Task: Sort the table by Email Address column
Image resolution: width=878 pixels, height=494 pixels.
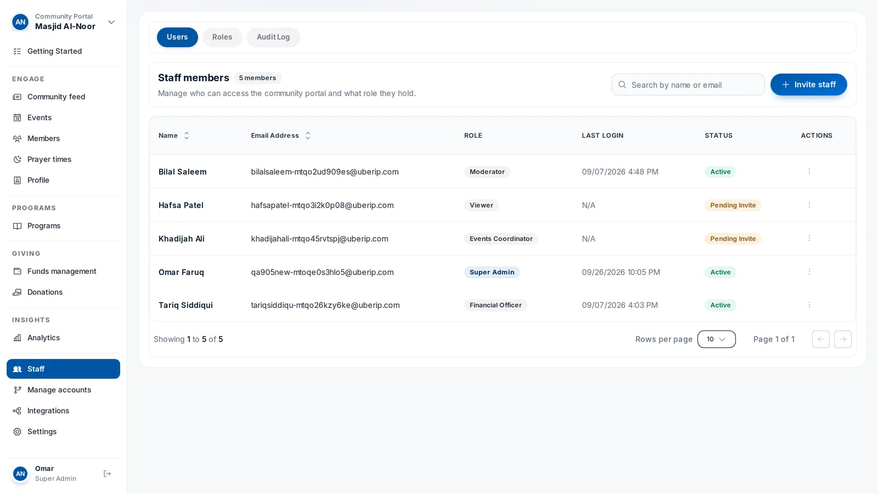Action: [280, 136]
